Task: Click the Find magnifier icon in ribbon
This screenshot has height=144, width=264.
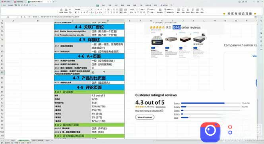Action: tap(202, 10)
